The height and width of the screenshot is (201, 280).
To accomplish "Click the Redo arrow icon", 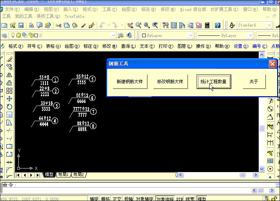I will tap(115, 25).
